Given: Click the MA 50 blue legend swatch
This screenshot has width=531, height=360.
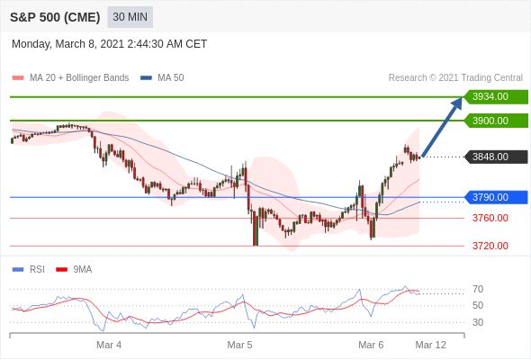Looking at the screenshot, I should click(x=146, y=78).
